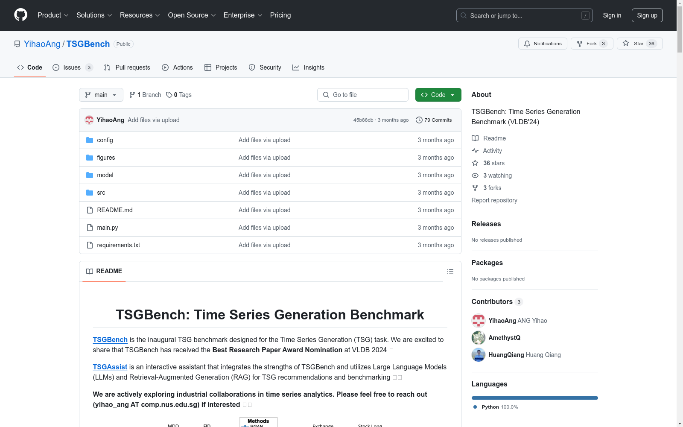Open the Contributors heading link

[497, 301]
